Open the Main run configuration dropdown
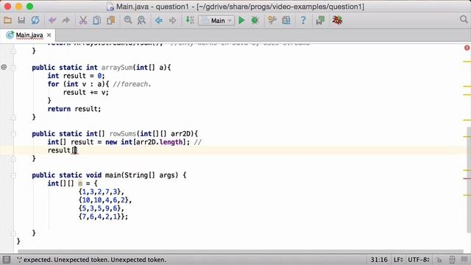This screenshot has height=265, width=471. tap(216, 21)
